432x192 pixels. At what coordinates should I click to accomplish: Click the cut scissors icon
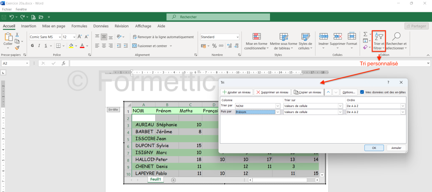(x=17, y=35)
